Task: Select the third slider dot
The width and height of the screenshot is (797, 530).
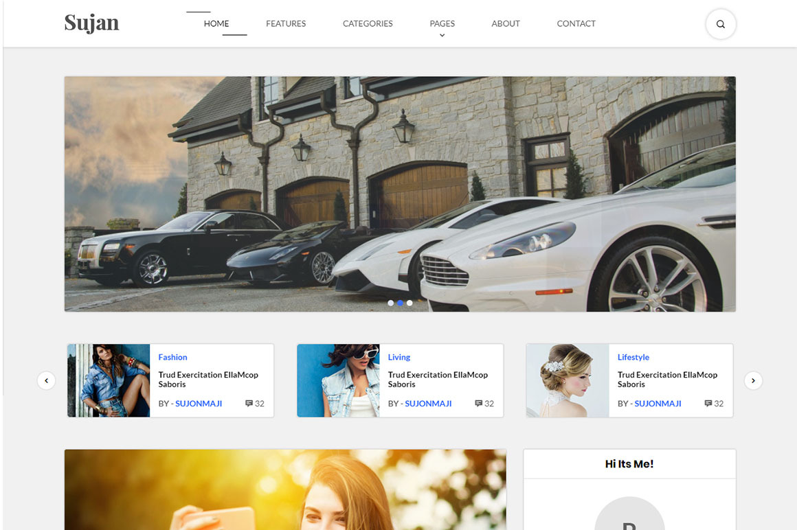Action: [409, 303]
